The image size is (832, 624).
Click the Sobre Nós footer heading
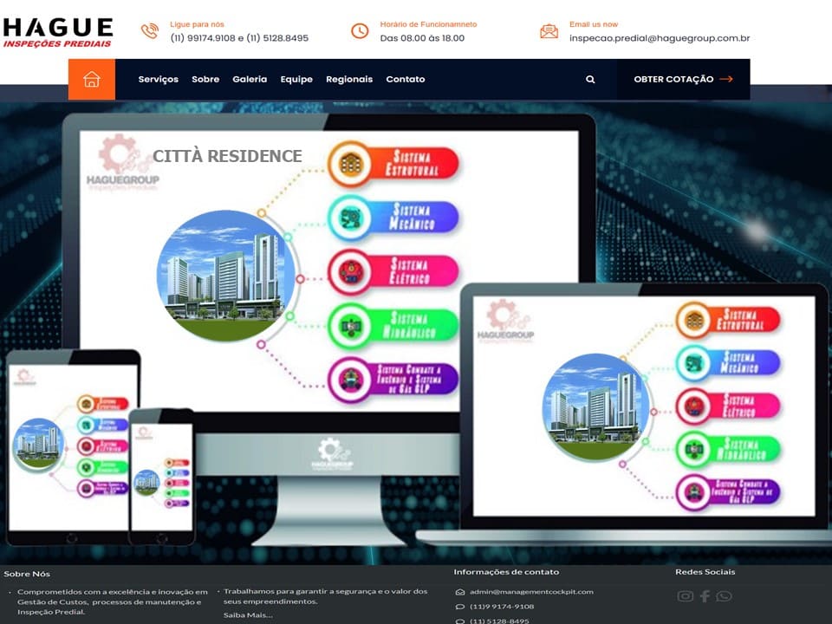coord(27,574)
